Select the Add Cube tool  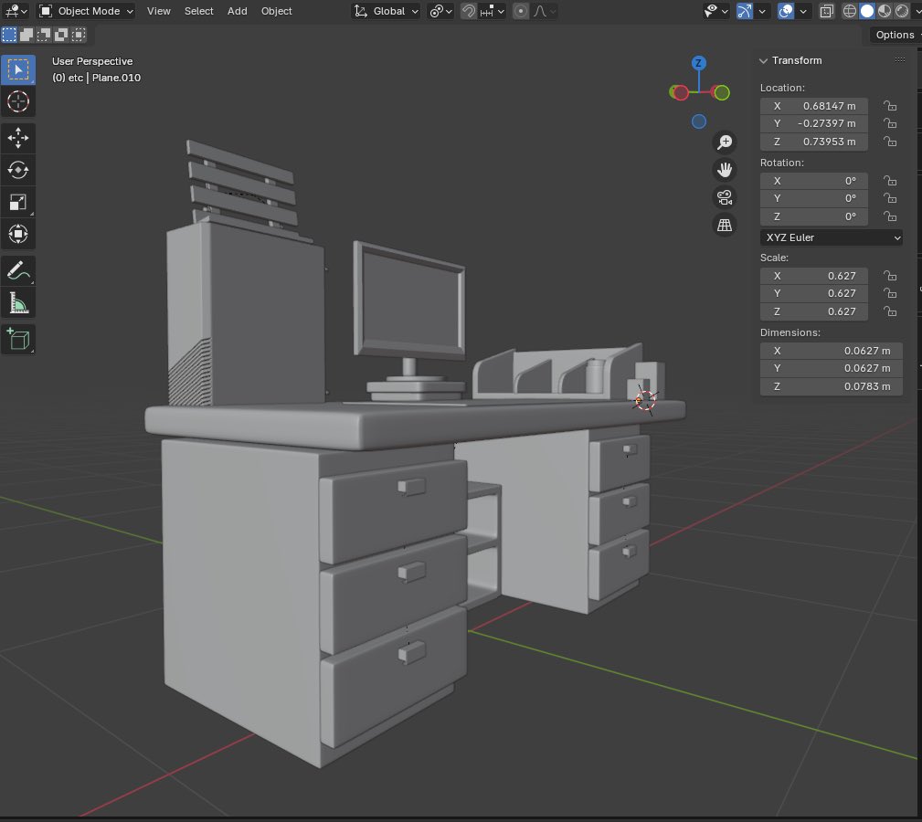tap(18, 340)
